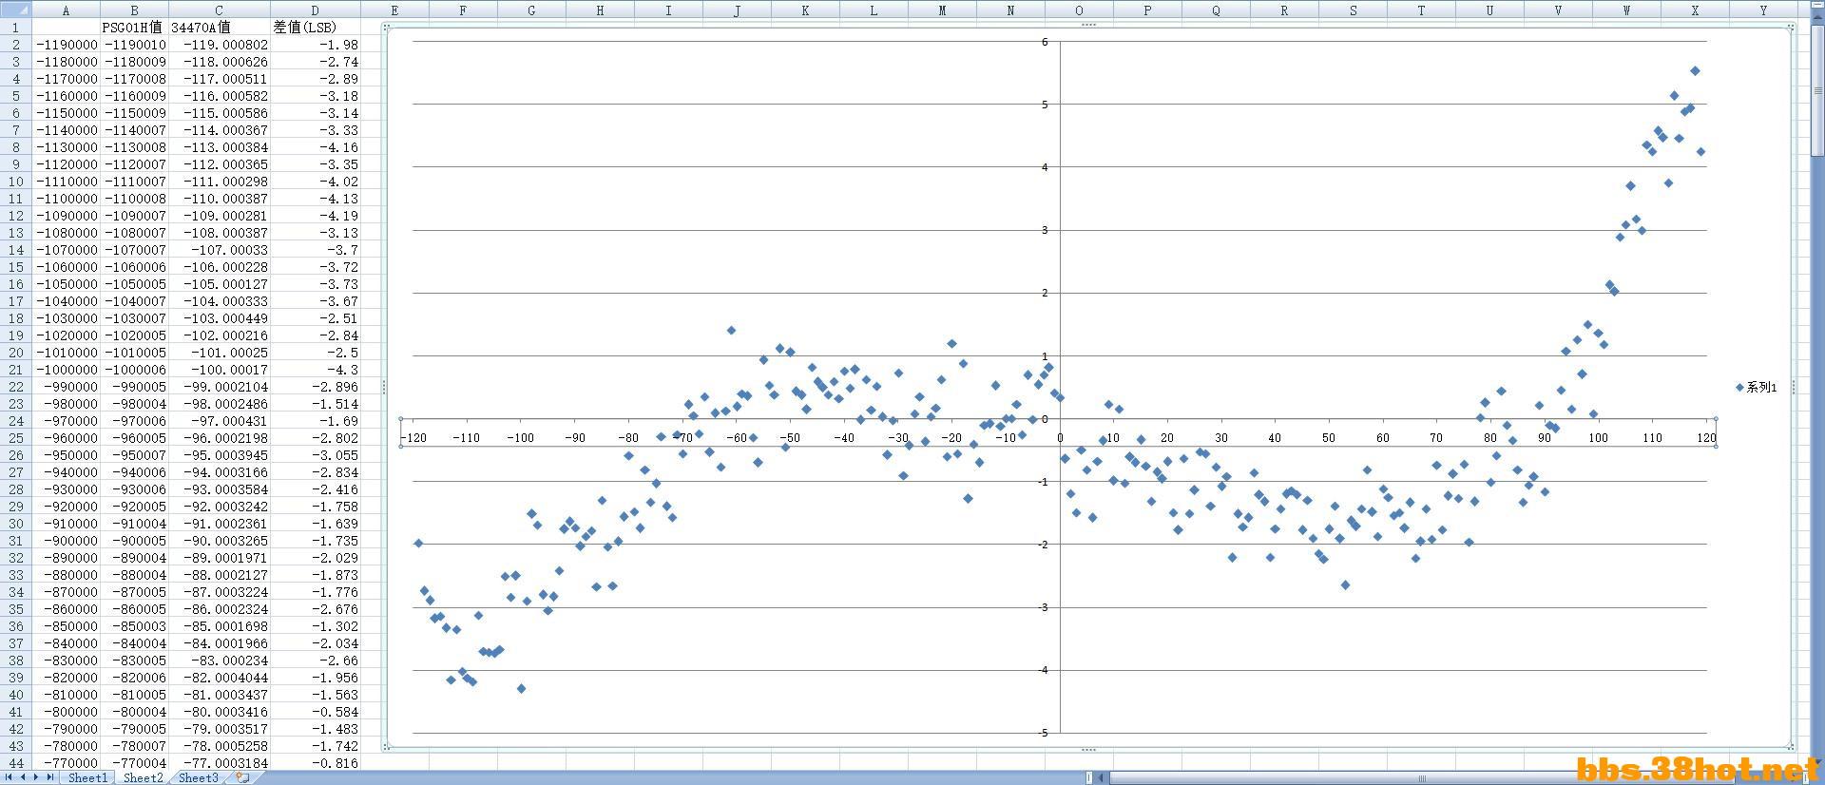Select cell containing '-1000006'
This screenshot has width=1825, height=785.
pos(134,370)
